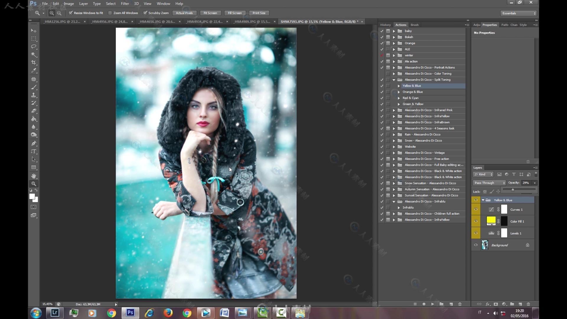The height and width of the screenshot is (319, 567).
Task: Toggle visibility of Yellow & Blue layer
Action: tap(475, 200)
